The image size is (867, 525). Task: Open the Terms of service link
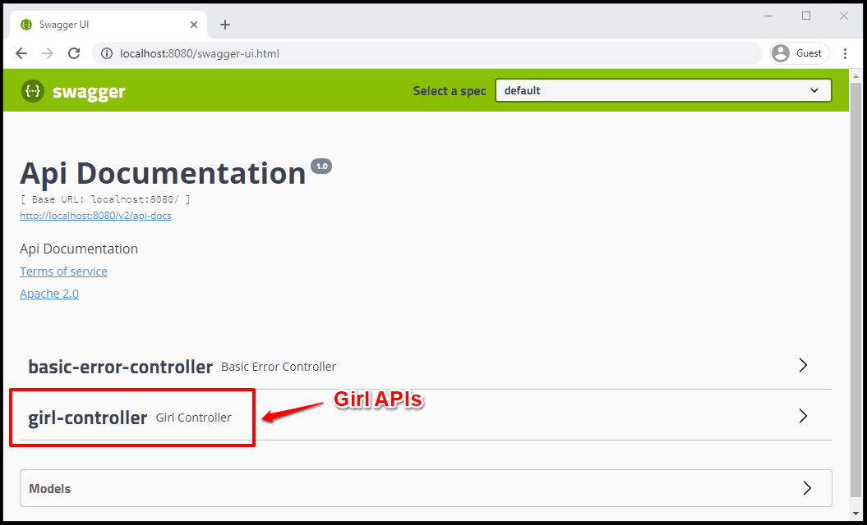tap(63, 272)
